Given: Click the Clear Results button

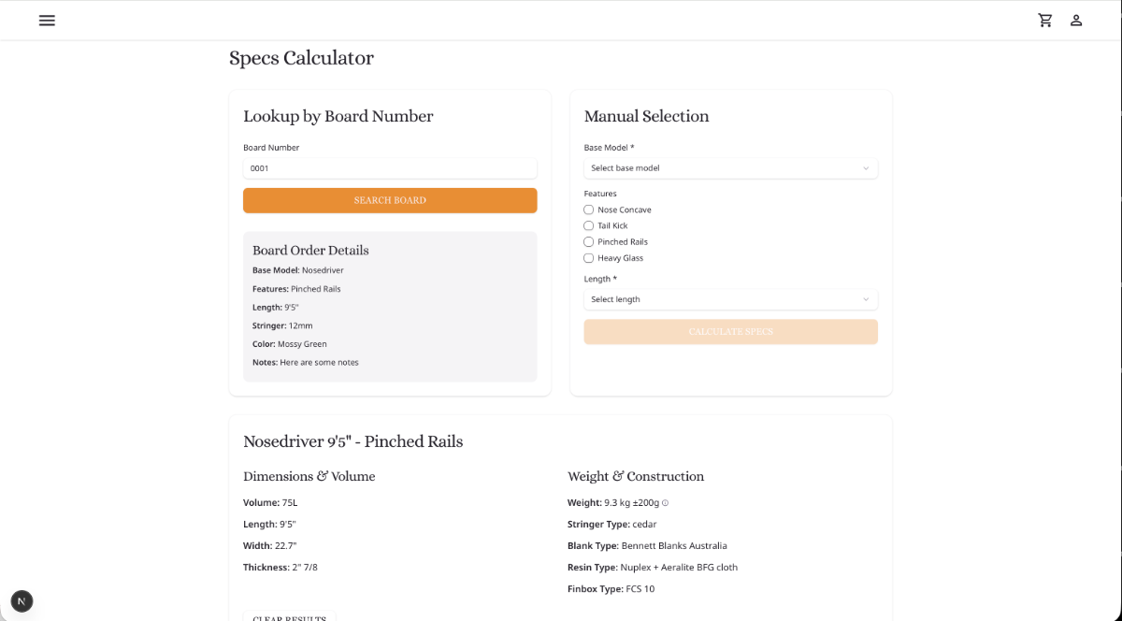Looking at the screenshot, I should [x=290, y=616].
